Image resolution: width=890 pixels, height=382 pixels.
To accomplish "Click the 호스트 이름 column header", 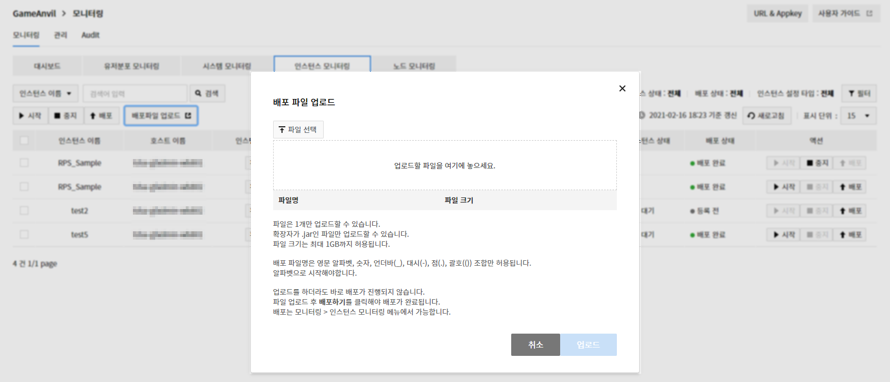I will coord(168,141).
